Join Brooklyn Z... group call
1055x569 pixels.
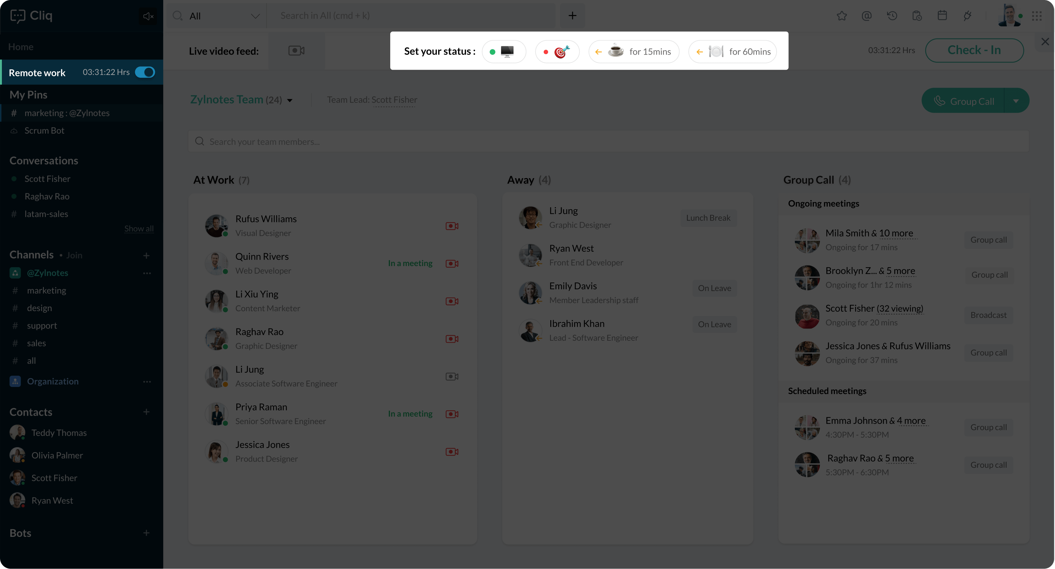[x=989, y=275]
